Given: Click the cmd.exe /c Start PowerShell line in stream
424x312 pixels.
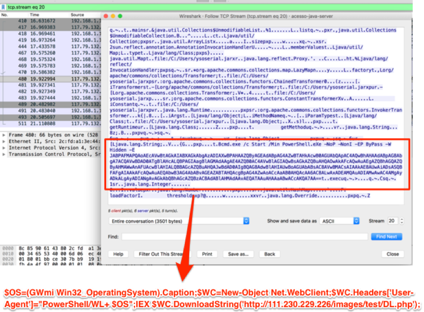Looking at the screenshot, I should (x=250, y=144).
